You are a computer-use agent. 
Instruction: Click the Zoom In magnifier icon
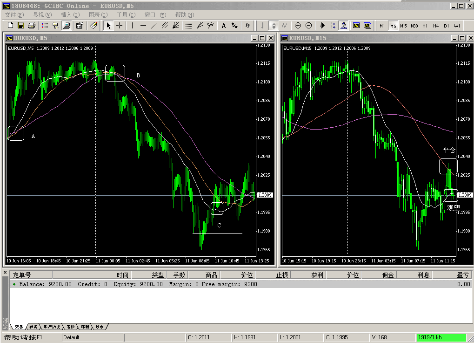(x=298, y=26)
